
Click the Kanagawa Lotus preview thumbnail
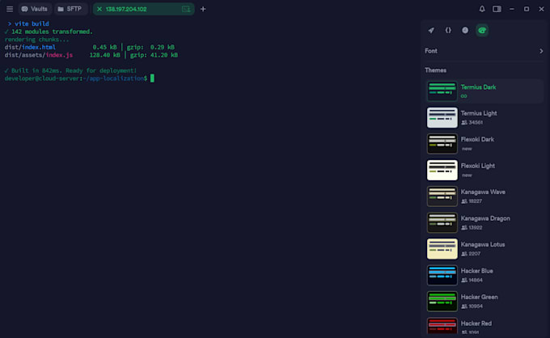coord(442,249)
